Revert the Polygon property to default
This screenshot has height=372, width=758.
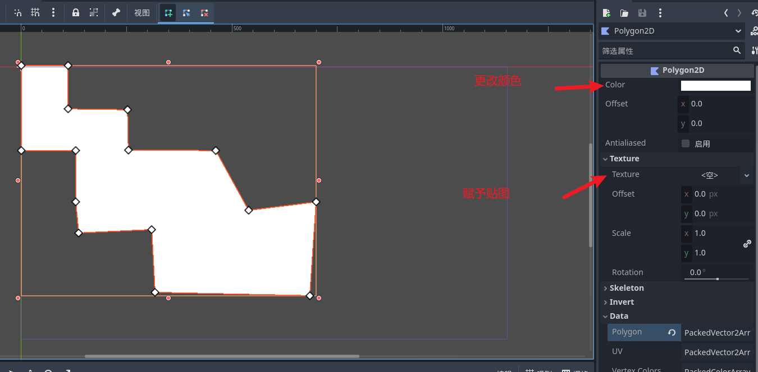(672, 333)
